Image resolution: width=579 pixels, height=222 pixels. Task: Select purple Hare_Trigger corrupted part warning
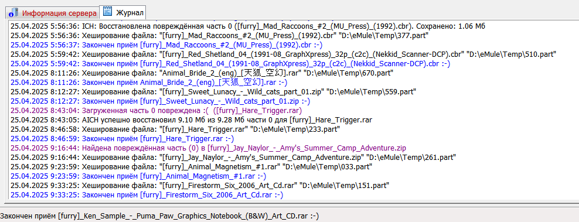click(x=156, y=111)
